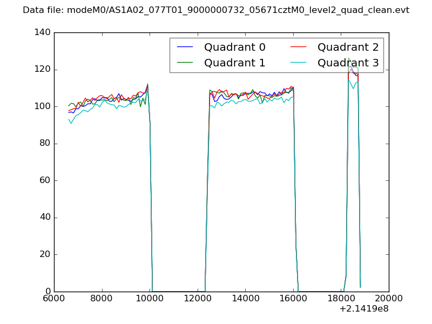
Task: Click the Quadrant 1 legend label
Action: (x=234, y=63)
